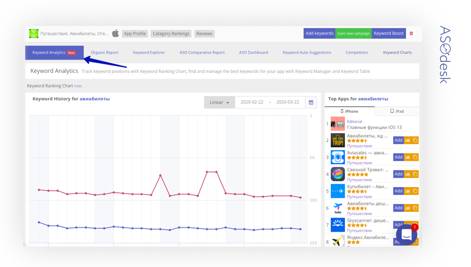Hide the Keyword Ranking Chart

point(78,86)
